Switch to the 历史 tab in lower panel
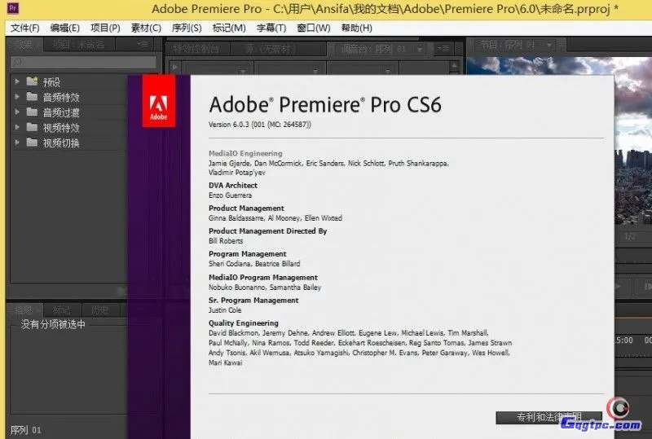This screenshot has height=439, width=652. [99, 310]
